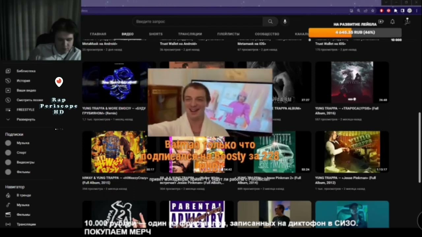Click the zoom magnifier icon in address bar
The width and height of the screenshot is (422, 237).
(358, 11)
